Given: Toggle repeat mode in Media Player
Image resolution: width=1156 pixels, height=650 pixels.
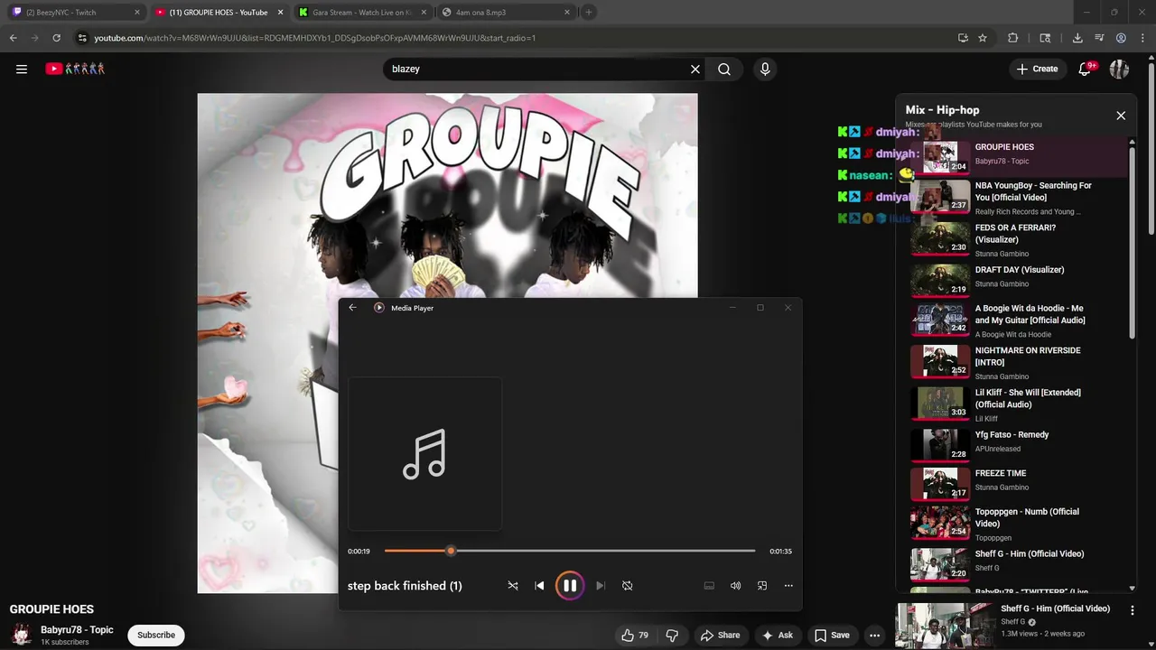Looking at the screenshot, I should tap(628, 586).
